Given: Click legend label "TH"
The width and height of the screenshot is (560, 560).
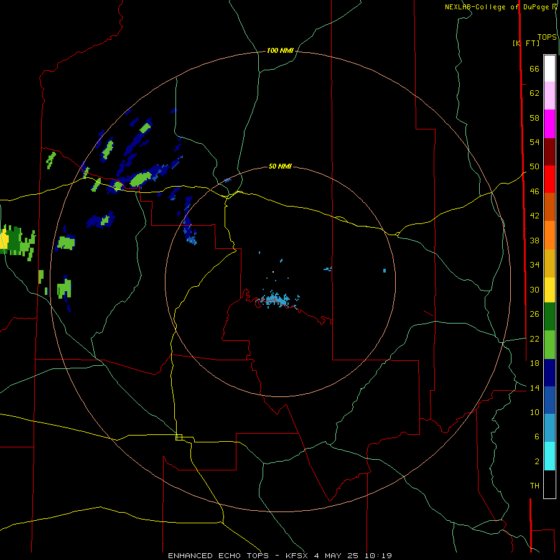Looking at the screenshot, I should (x=534, y=486).
